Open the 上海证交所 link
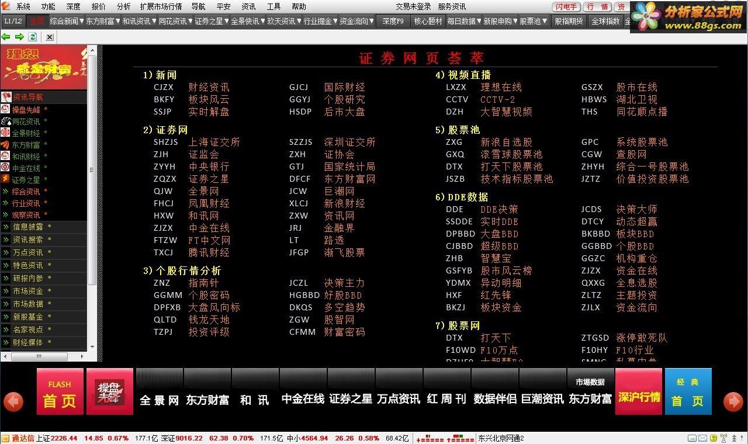The image size is (748, 444). point(214,142)
